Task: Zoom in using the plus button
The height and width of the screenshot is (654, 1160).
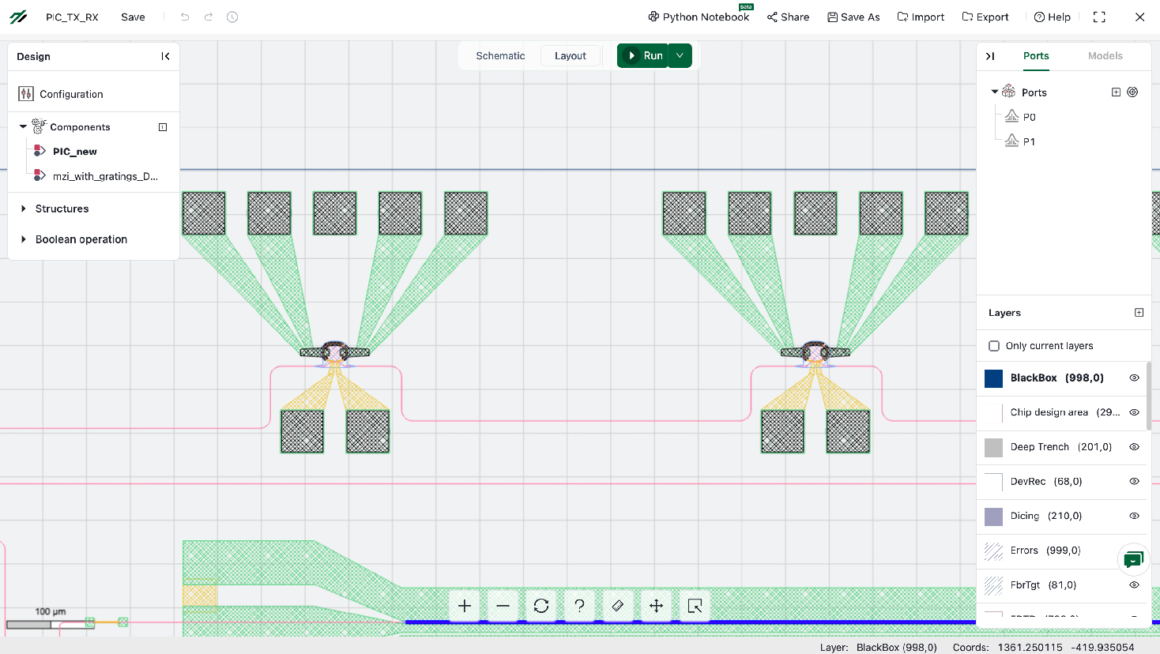Action: pyautogui.click(x=465, y=606)
